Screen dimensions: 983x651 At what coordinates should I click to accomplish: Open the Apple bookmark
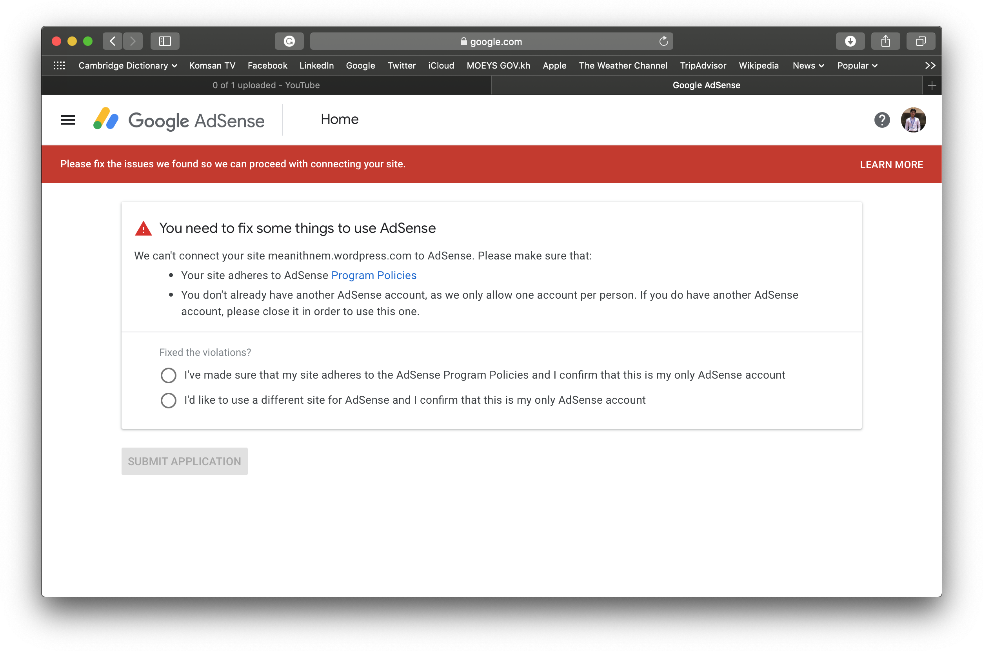tap(554, 65)
